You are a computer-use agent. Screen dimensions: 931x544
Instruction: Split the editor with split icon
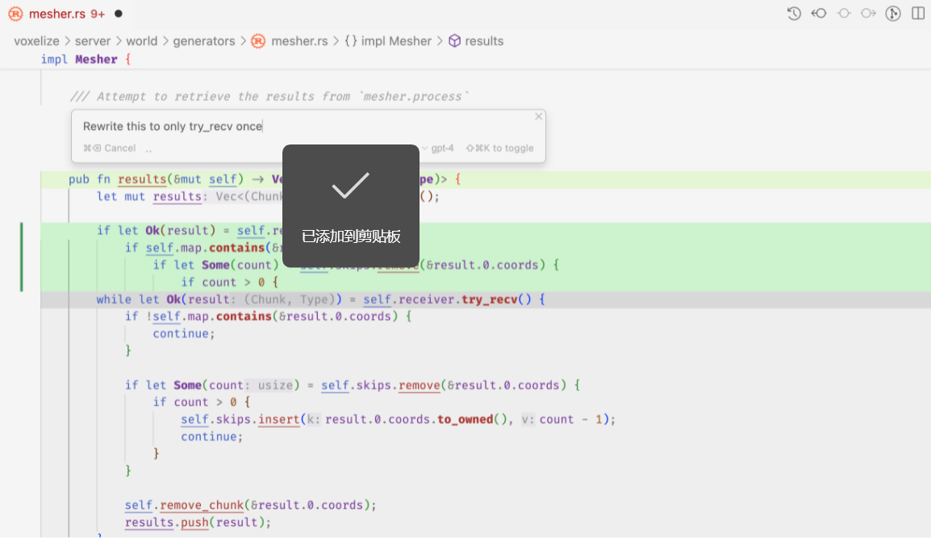(x=918, y=13)
